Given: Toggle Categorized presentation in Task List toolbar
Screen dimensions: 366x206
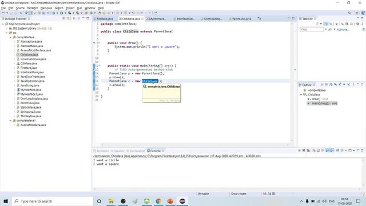Looking at the screenshot, I should pos(326,24).
